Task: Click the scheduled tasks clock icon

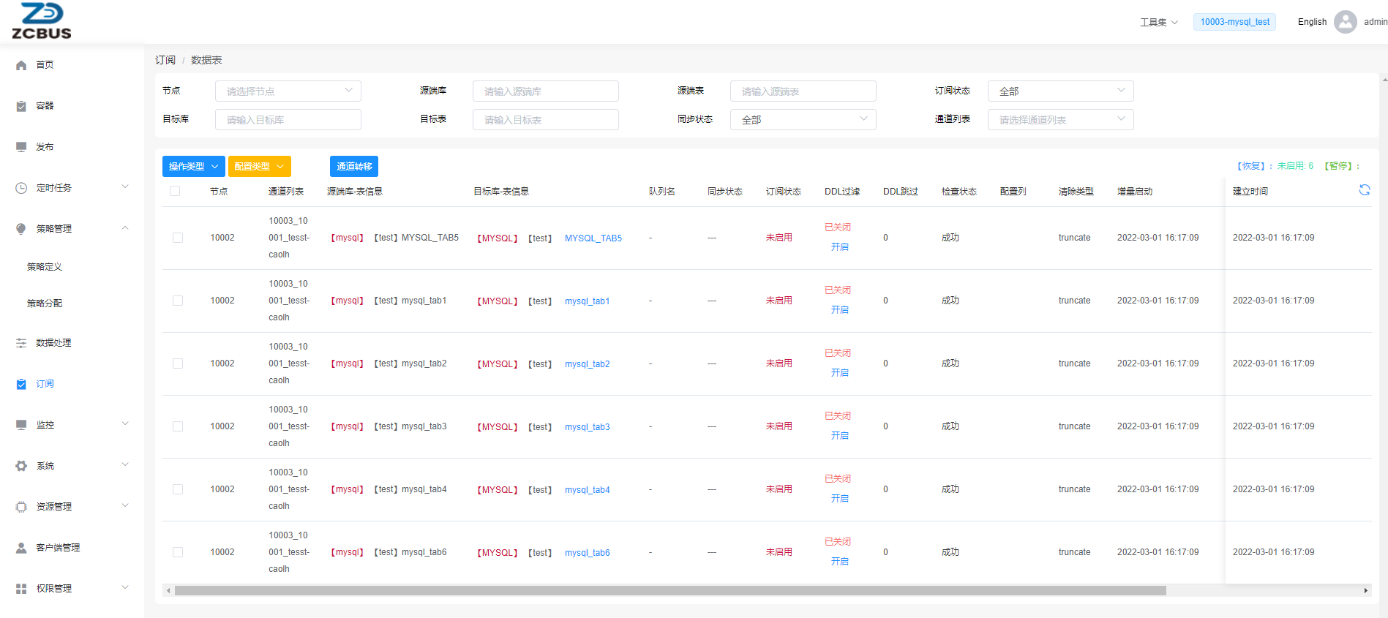Action: (x=21, y=188)
